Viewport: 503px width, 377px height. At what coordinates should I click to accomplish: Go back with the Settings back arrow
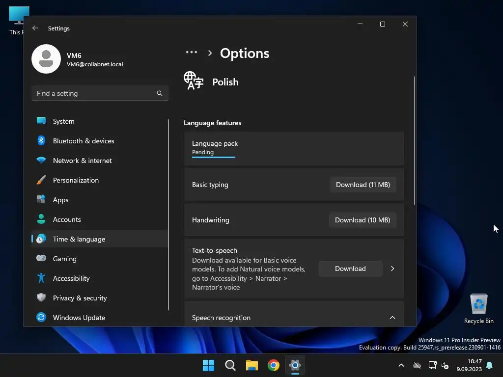point(35,28)
